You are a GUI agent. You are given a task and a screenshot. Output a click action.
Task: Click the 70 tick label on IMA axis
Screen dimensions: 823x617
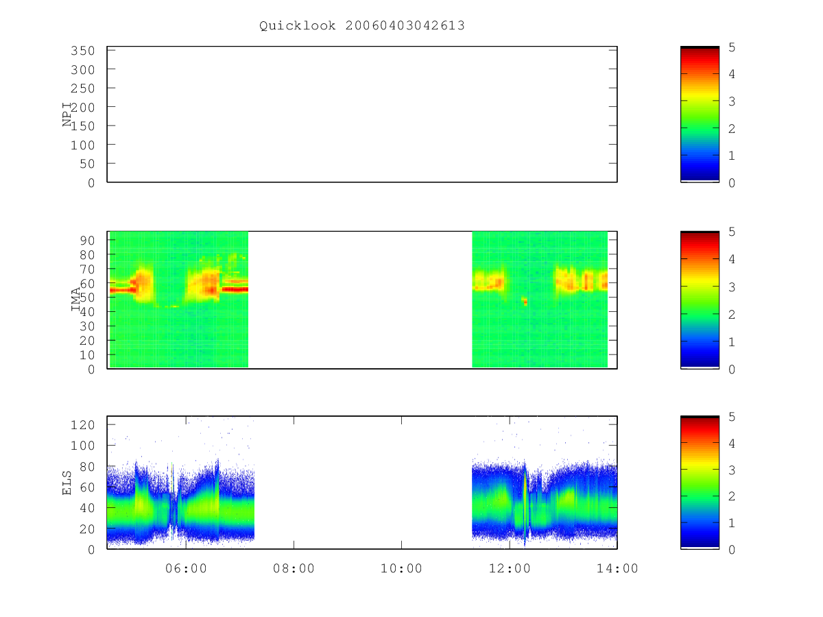[86, 269]
